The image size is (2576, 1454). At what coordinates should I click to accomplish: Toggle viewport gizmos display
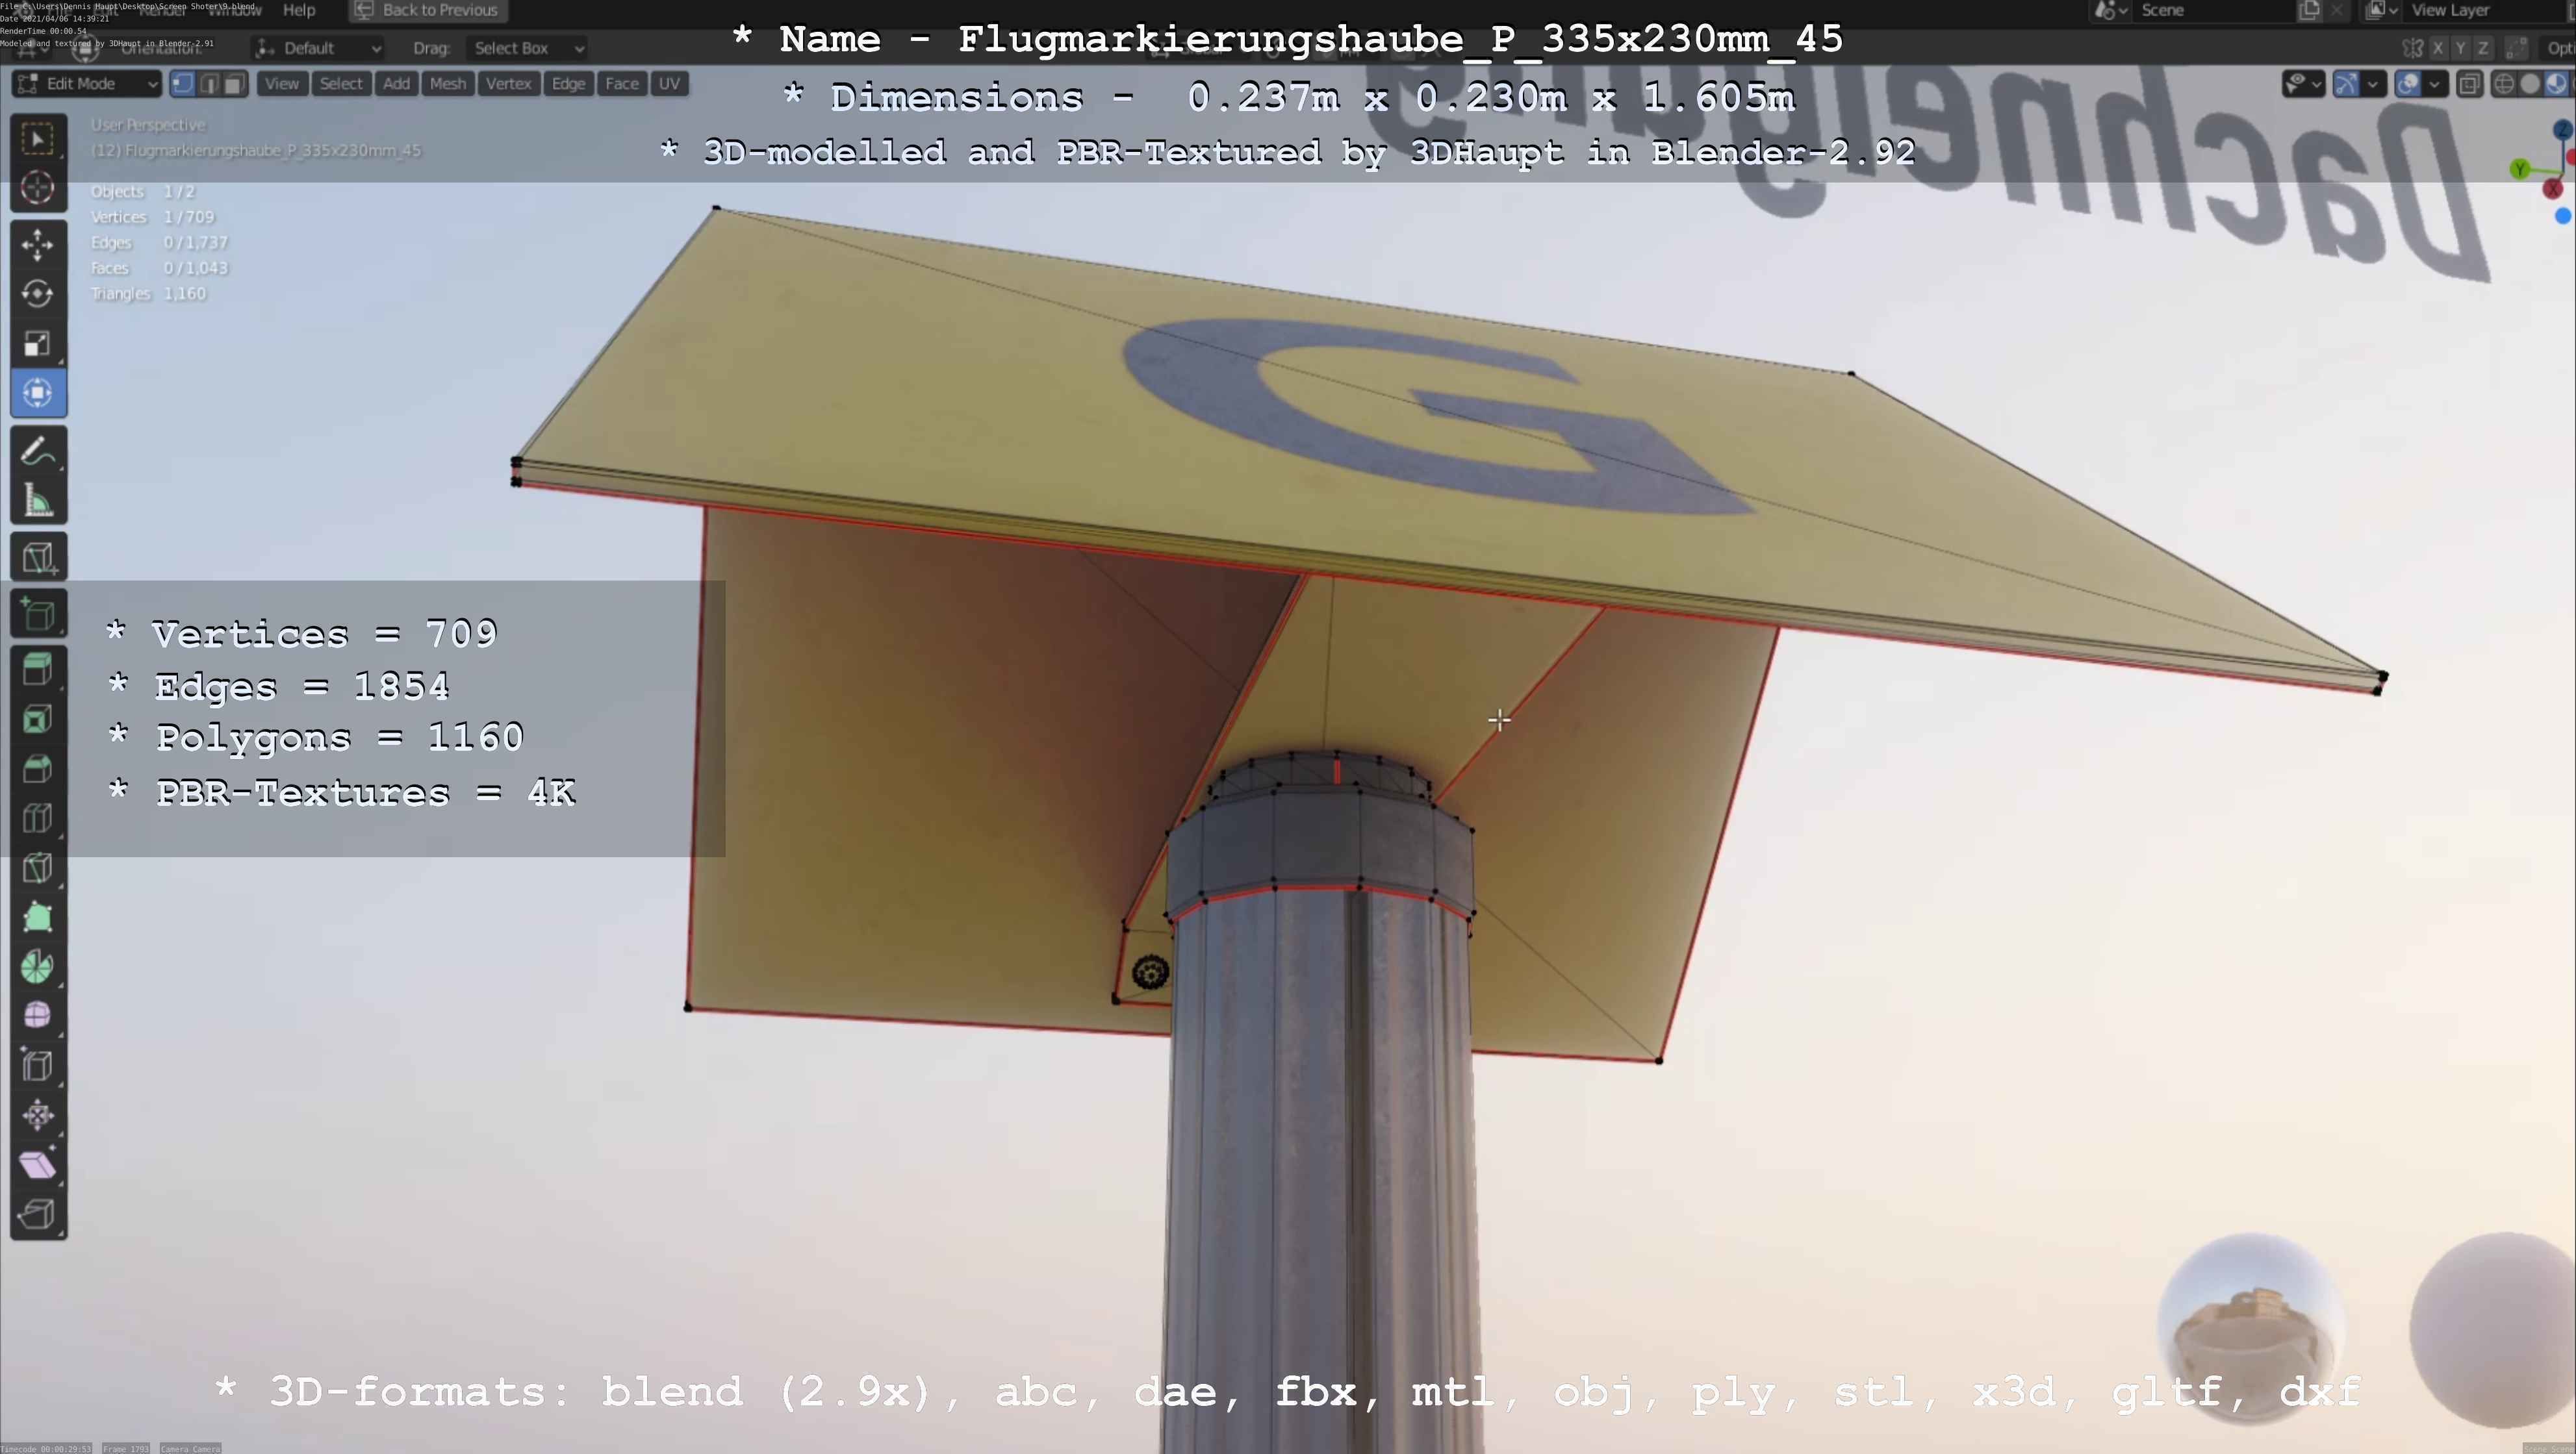(2346, 84)
